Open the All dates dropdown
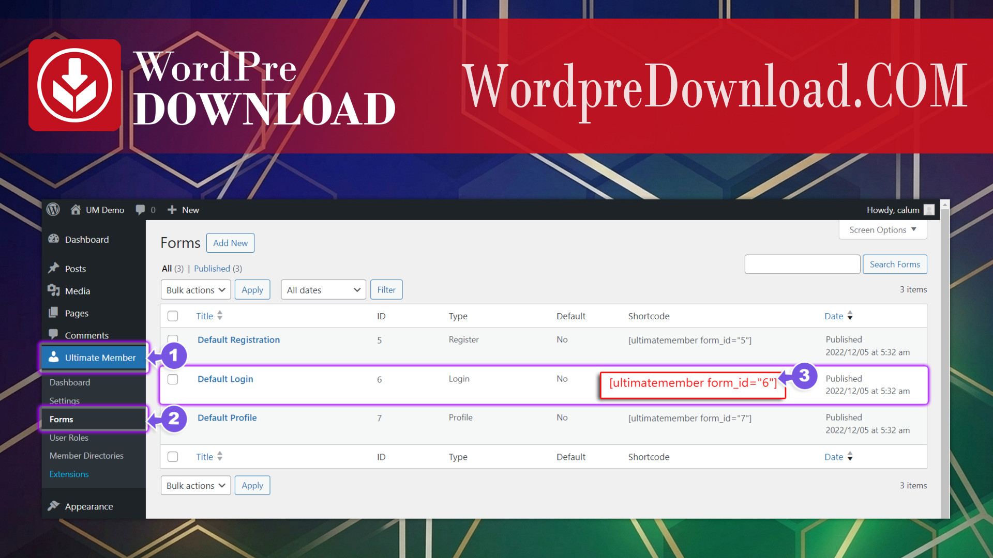 [323, 290]
